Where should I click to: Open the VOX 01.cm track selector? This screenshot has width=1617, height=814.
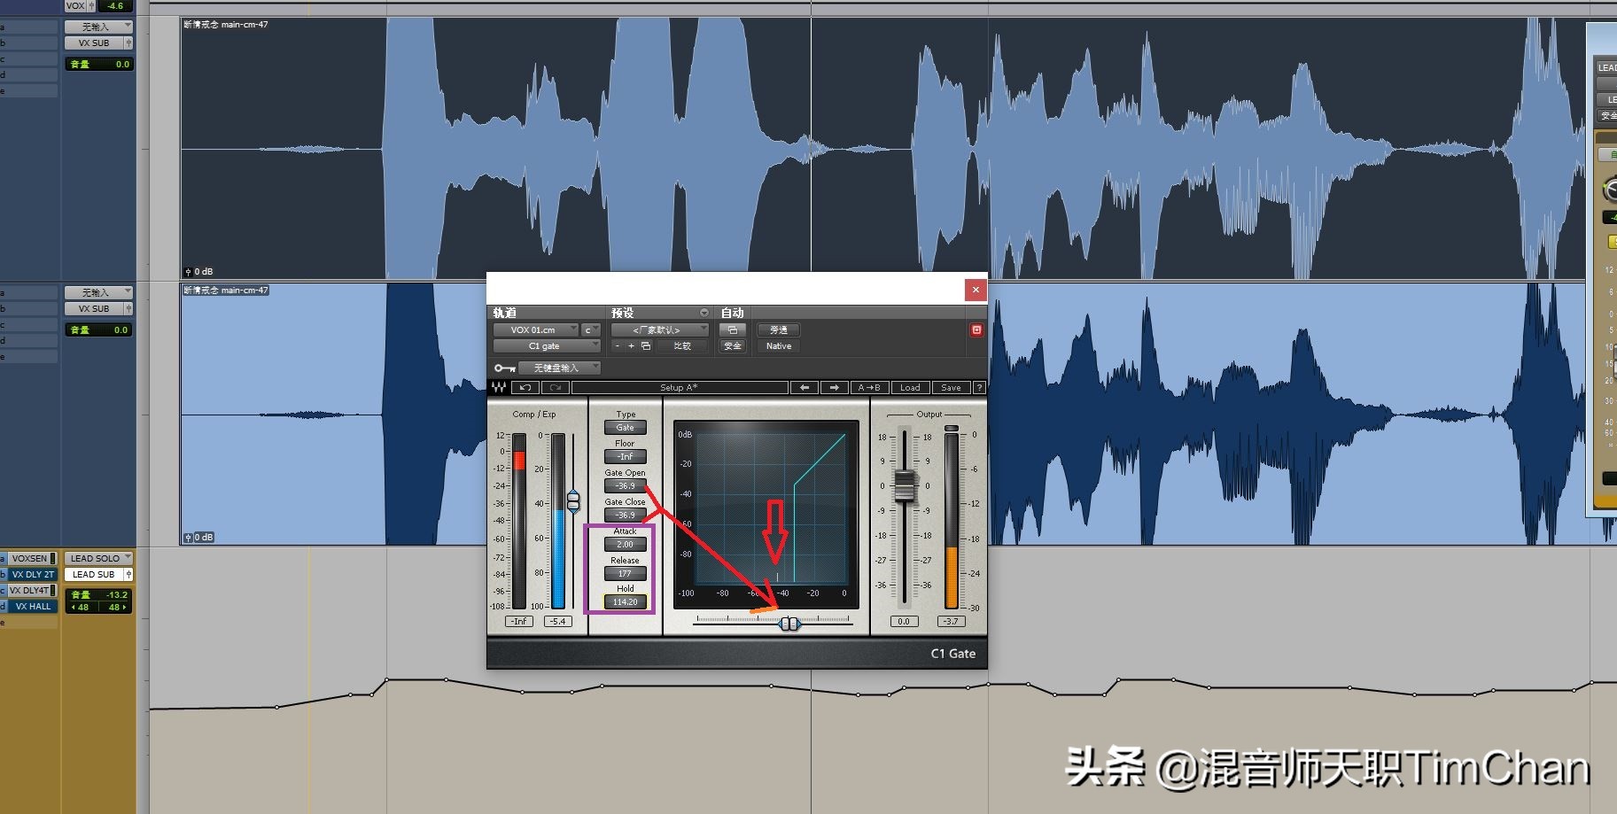click(x=535, y=329)
